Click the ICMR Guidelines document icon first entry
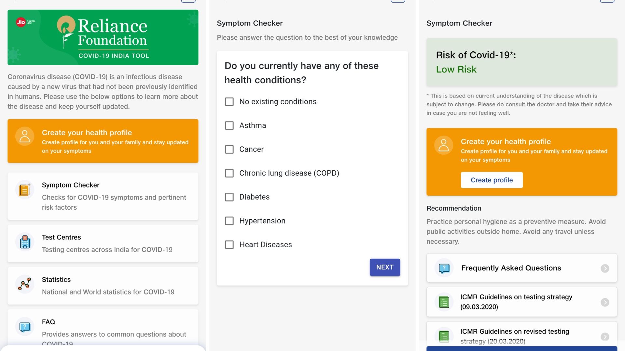 click(444, 302)
